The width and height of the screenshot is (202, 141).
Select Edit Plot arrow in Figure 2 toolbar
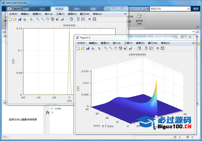click(99, 48)
